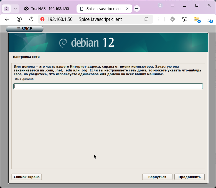Click the Снимок экрана button

coord(27,177)
